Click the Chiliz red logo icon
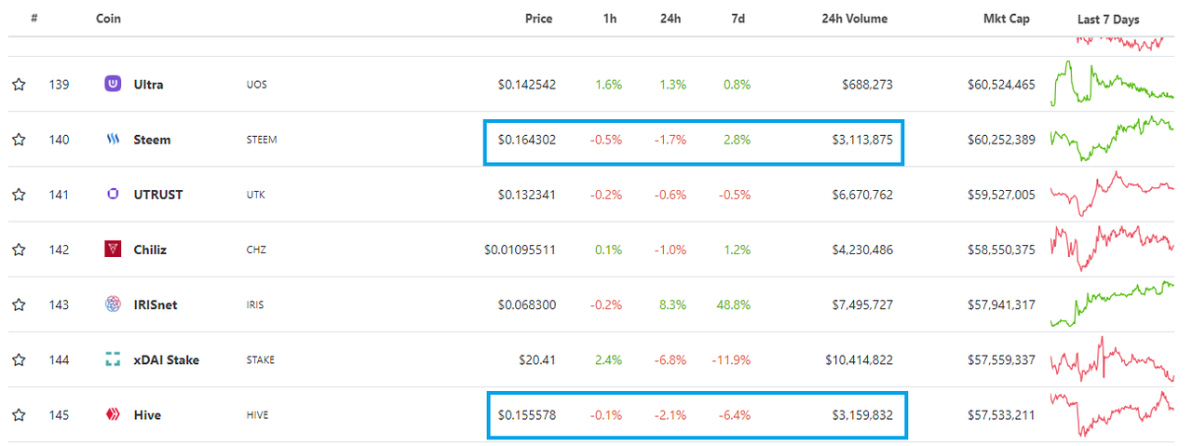Viewport: 1192px width, 446px height. point(113,250)
